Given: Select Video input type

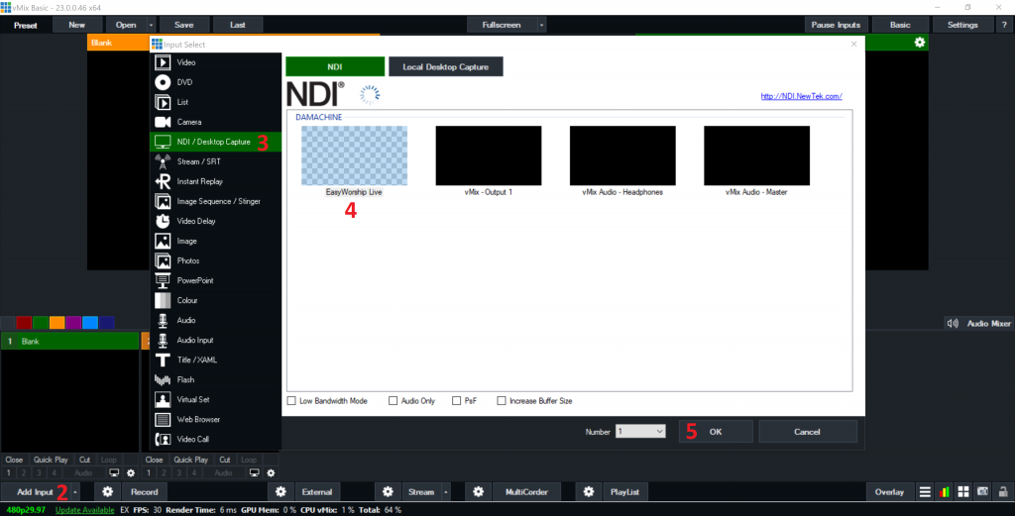Looking at the screenshot, I should 215,62.
